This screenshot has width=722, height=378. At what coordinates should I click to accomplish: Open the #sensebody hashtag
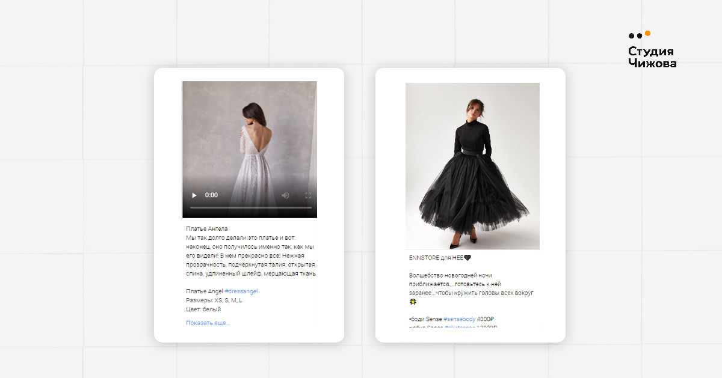coord(459,319)
